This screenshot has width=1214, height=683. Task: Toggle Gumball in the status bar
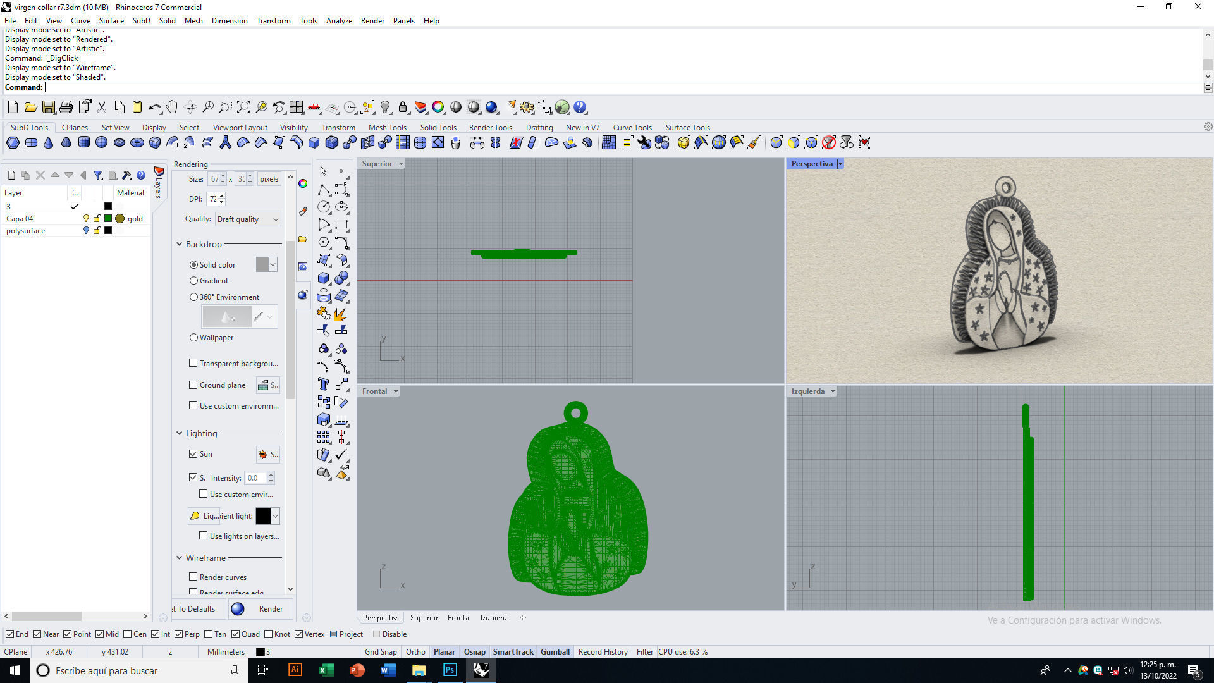(x=555, y=651)
